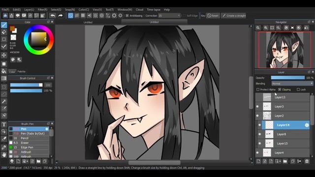This screenshot has width=315, height=177.
Task: Toggle the AntiAliasing checkbox
Action: (x=127, y=16)
